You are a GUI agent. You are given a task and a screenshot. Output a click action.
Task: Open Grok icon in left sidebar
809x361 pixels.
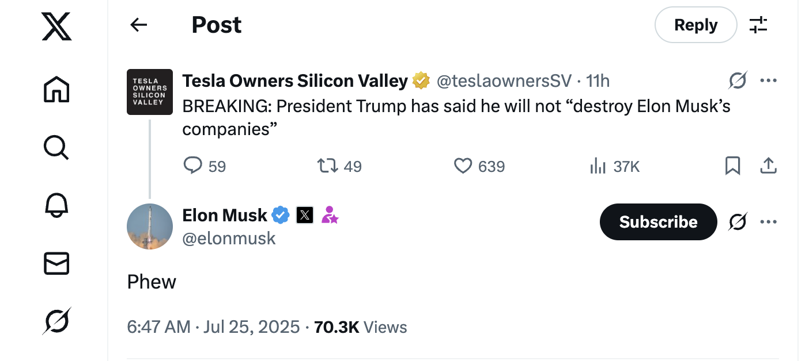pyautogui.click(x=56, y=321)
